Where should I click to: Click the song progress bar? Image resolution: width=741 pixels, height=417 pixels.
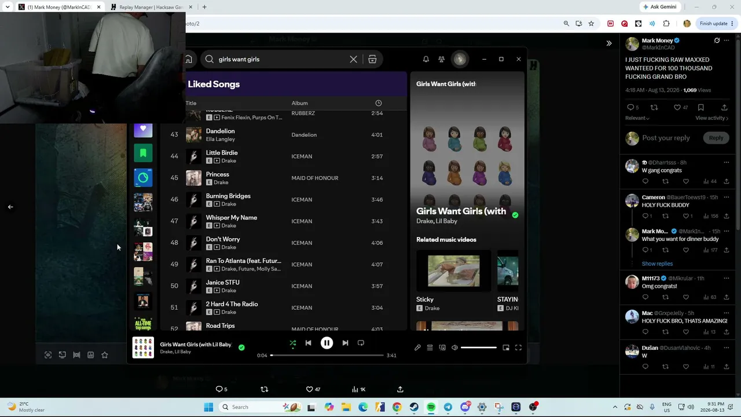(x=327, y=355)
